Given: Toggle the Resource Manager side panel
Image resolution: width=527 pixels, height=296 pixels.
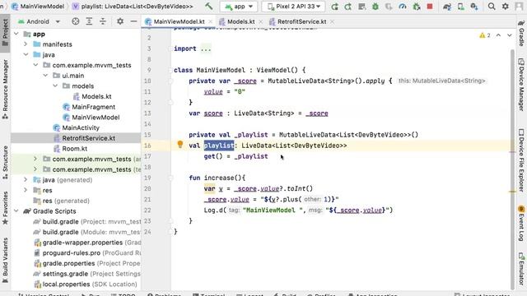Looking at the screenshot, I should pyautogui.click(x=5, y=90).
